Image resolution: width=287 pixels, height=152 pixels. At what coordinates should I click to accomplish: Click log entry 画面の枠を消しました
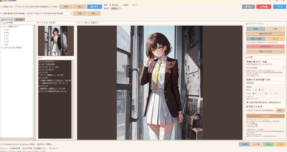pos(52,91)
